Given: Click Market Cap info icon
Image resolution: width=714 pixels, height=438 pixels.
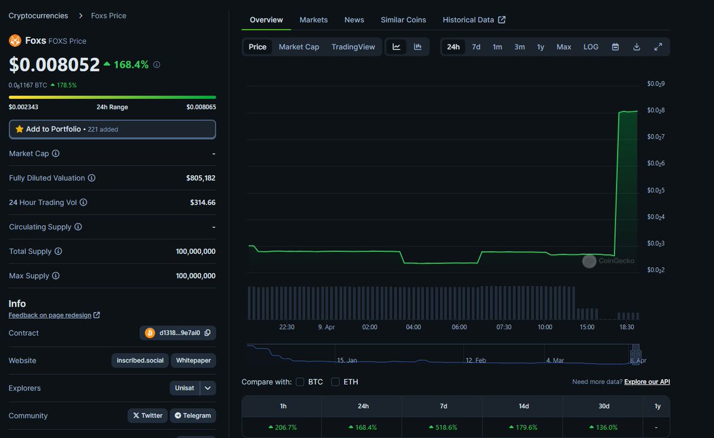Looking at the screenshot, I should (56, 153).
